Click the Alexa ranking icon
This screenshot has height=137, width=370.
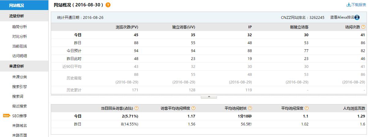(x=357, y=17)
